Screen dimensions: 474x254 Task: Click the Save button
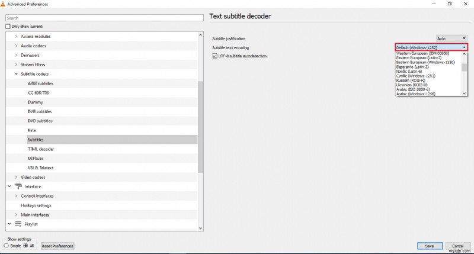click(x=430, y=246)
